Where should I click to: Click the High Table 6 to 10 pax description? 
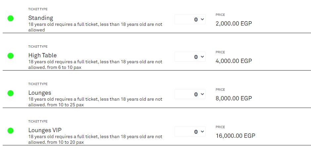pos(95,65)
